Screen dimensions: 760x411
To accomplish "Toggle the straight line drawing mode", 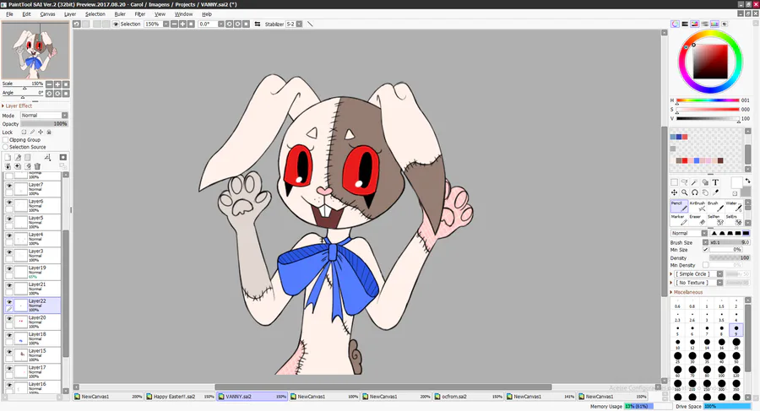I will [310, 24].
